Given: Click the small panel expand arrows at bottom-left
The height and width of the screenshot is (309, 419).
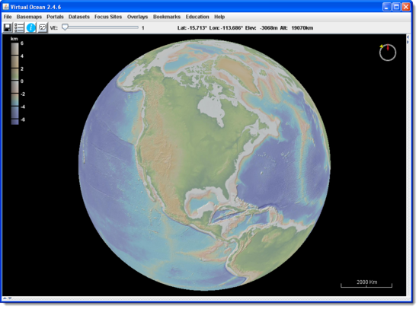Looking at the screenshot, I should click(x=7, y=298).
